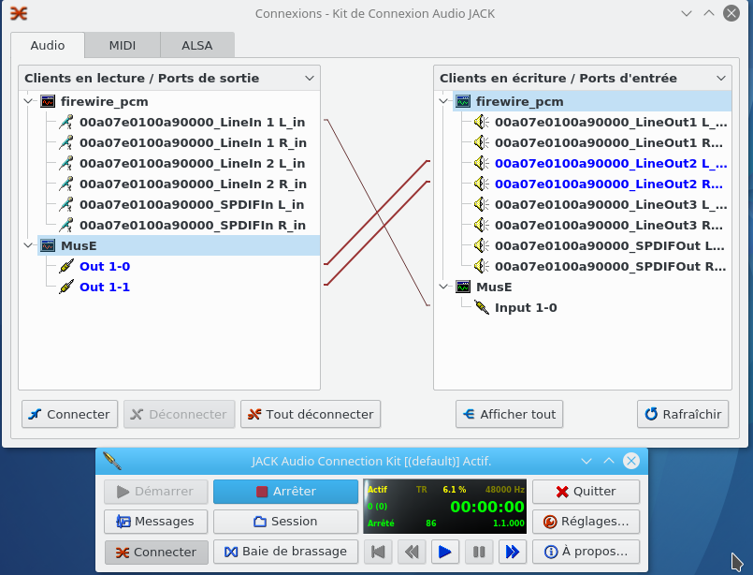Screen dimensions: 753x575
Task: Open the Baie de brassage patchbay
Action: (x=285, y=552)
